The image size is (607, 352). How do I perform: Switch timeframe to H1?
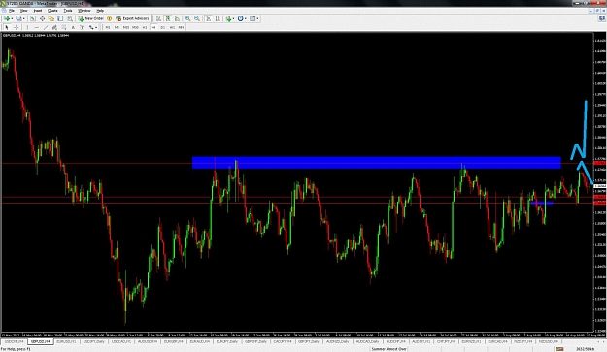tap(145, 27)
